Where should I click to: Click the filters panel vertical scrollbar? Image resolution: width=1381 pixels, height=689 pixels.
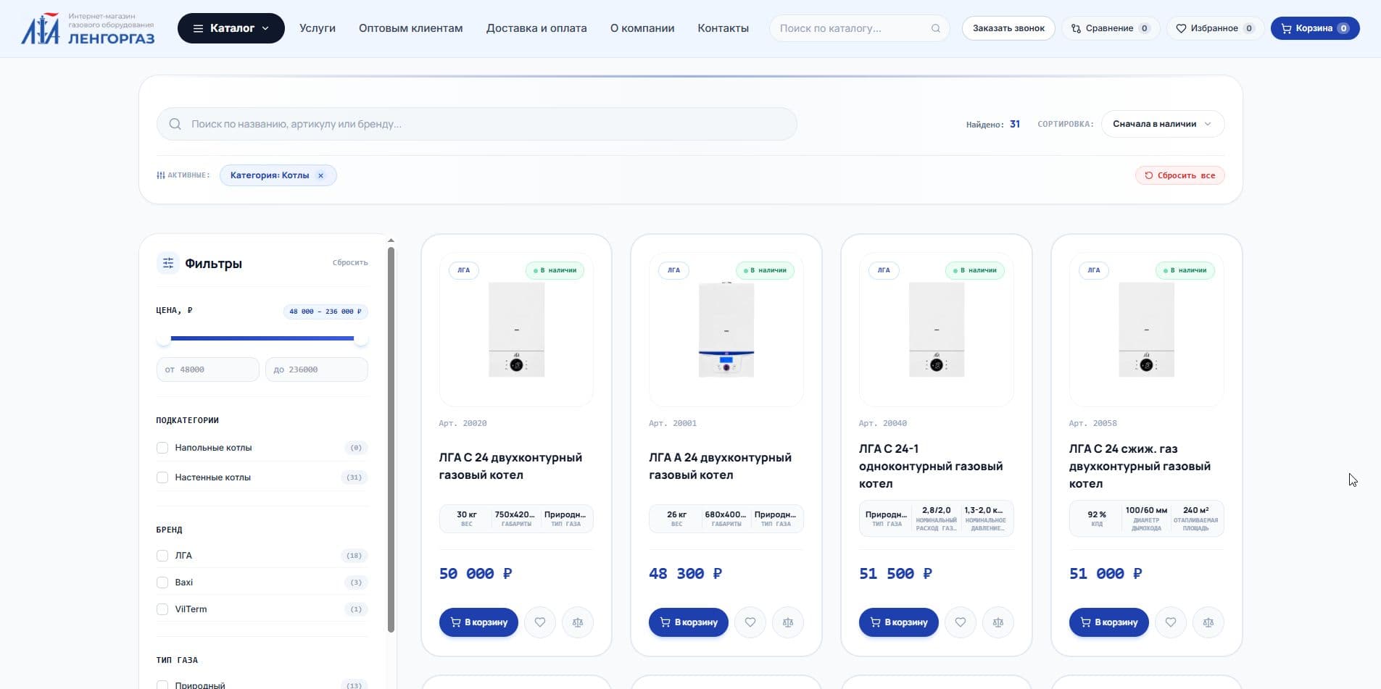pos(391,440)
